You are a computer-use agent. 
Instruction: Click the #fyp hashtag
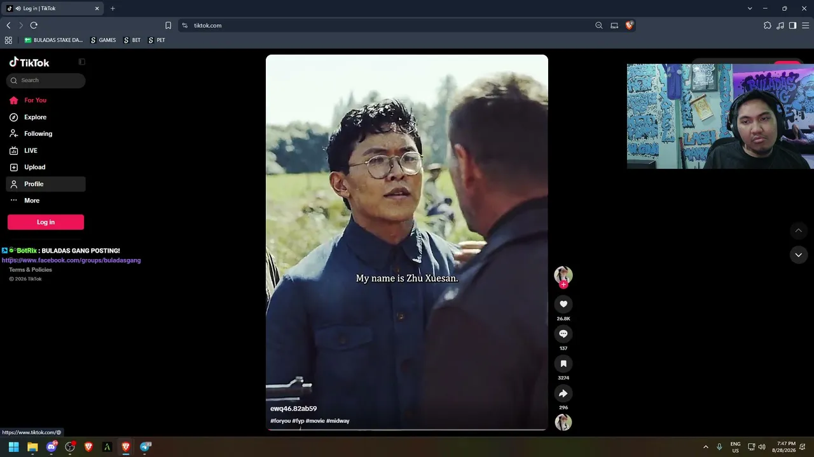click(298, 421)
